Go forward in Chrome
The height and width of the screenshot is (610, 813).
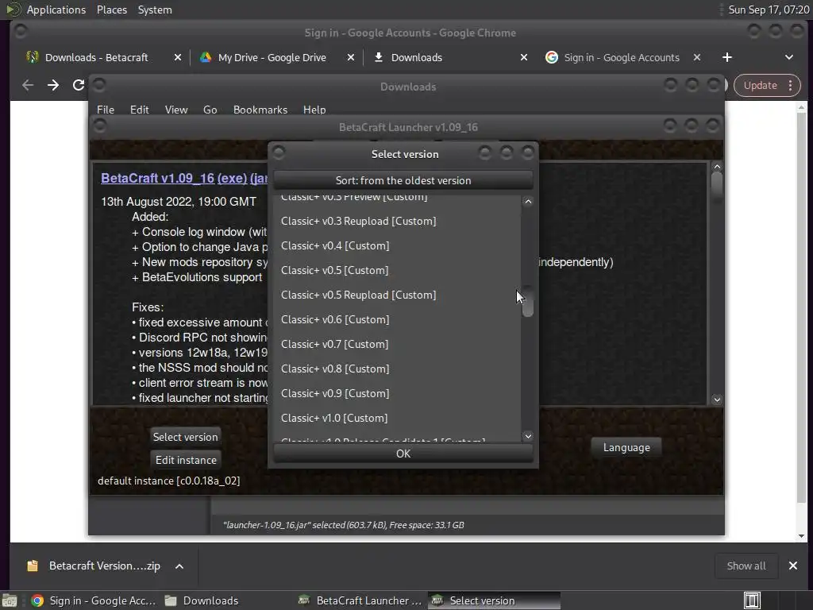coord(53,85)
